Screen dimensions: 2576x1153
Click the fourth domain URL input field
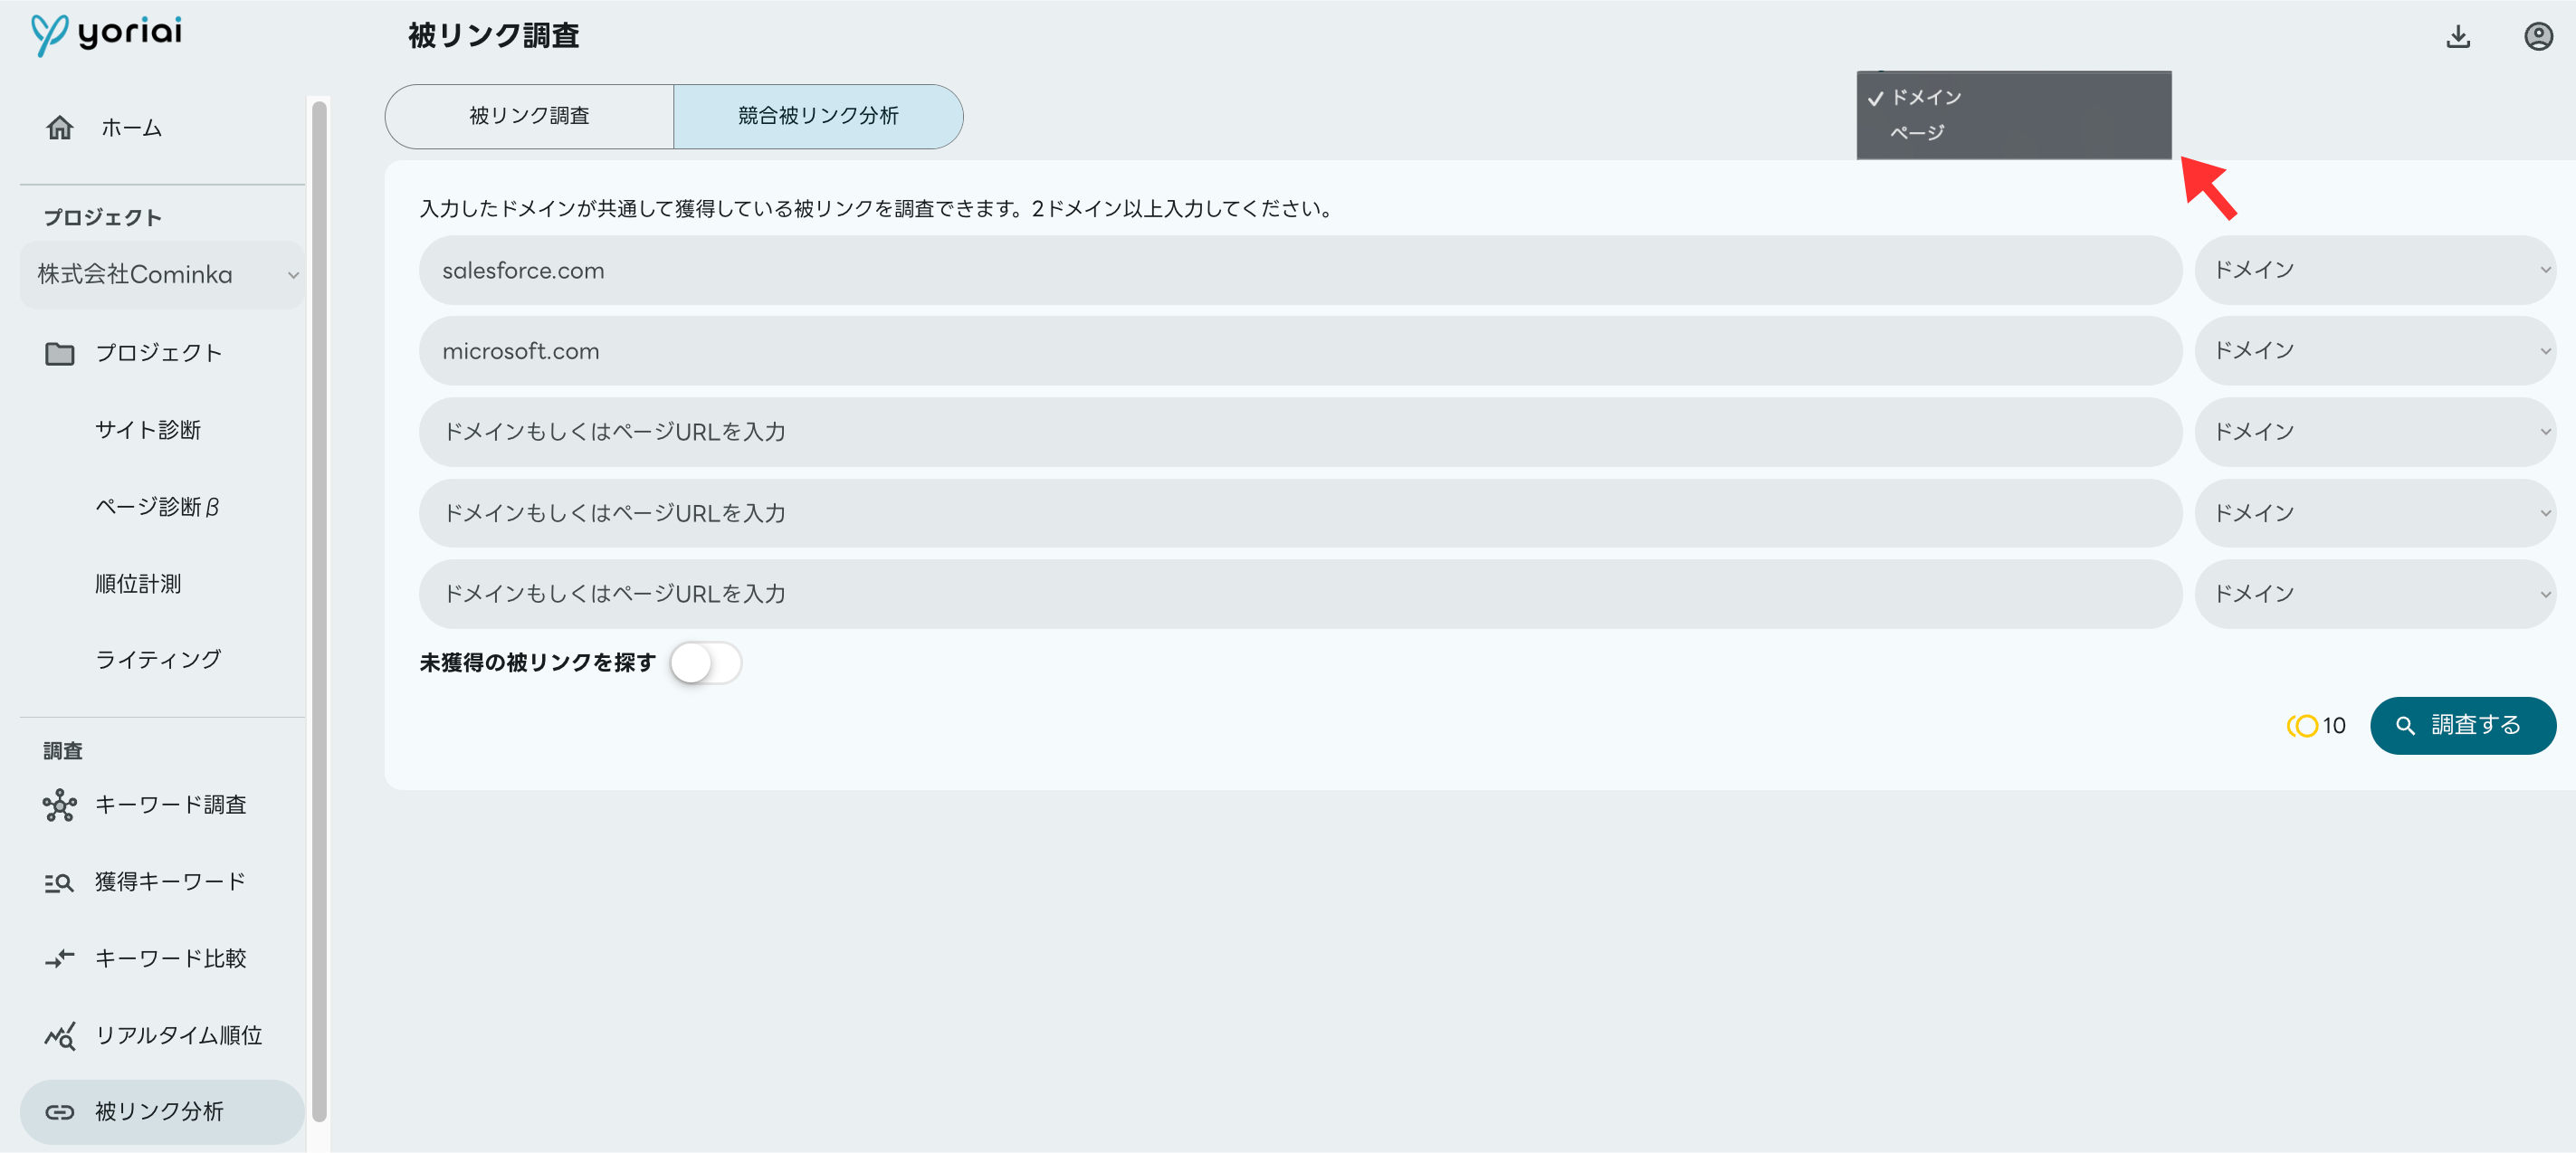pyautogui.click(x=1300, y=513)
